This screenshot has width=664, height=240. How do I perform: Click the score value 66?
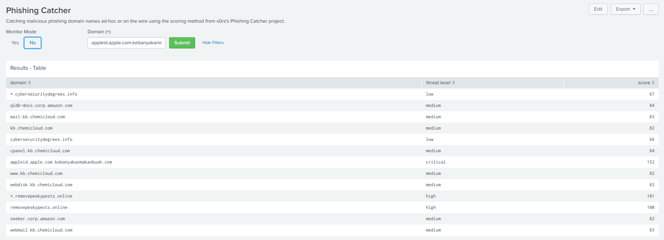click(x=652, y=139)
